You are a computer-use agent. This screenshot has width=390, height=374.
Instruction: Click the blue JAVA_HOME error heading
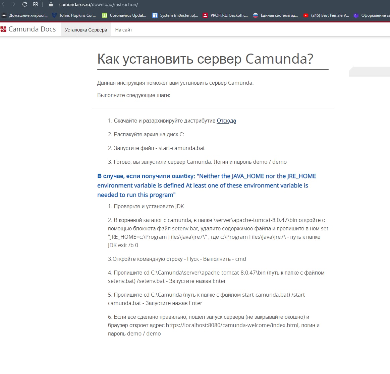[x=207, y=185]
